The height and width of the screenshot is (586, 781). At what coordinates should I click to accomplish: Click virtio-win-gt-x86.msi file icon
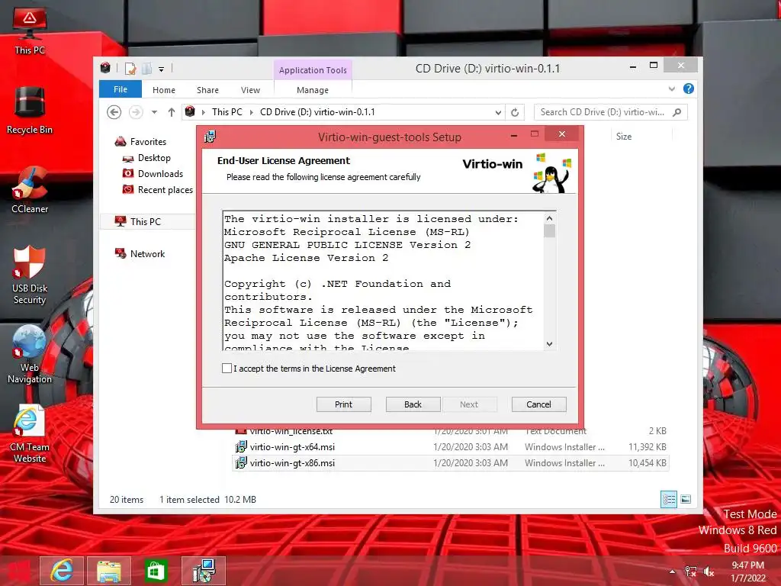point(240,463)
